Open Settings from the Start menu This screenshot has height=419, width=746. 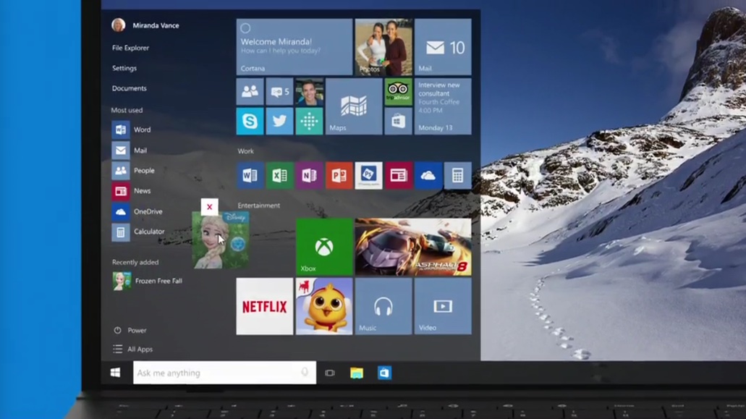[x=124, y=68]
